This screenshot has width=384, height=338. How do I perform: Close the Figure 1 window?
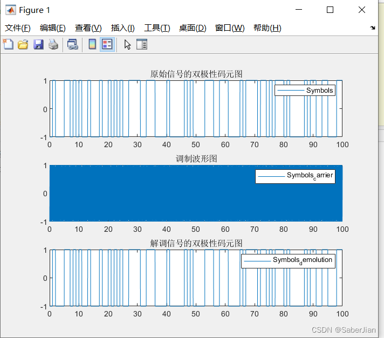(x=362, y=10)
